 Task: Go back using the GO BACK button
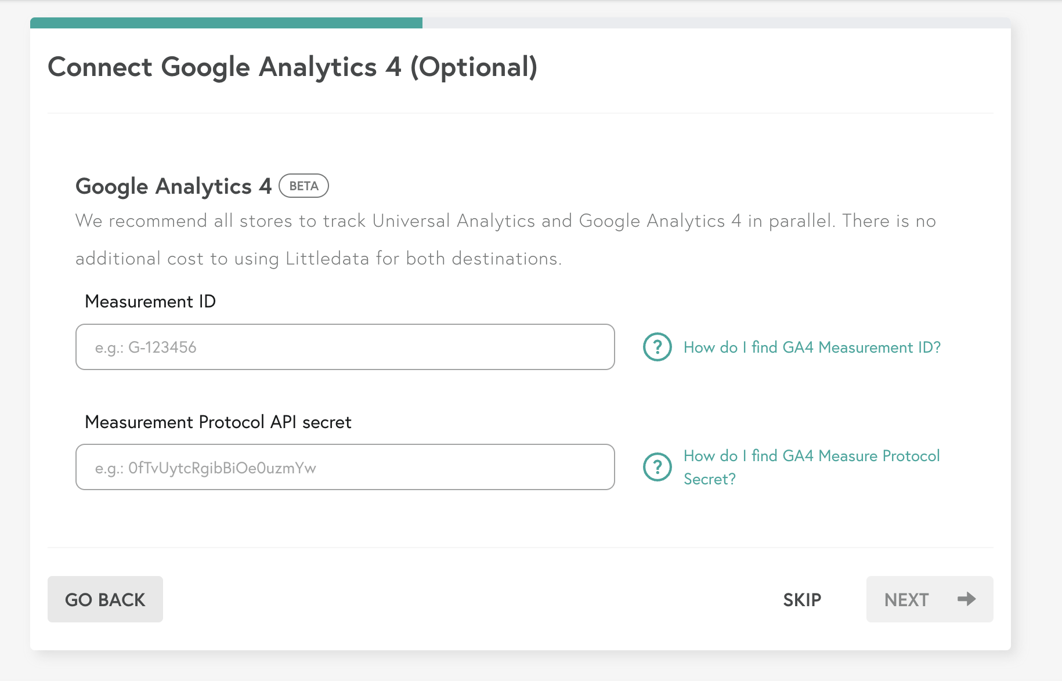tap(105, 599)
